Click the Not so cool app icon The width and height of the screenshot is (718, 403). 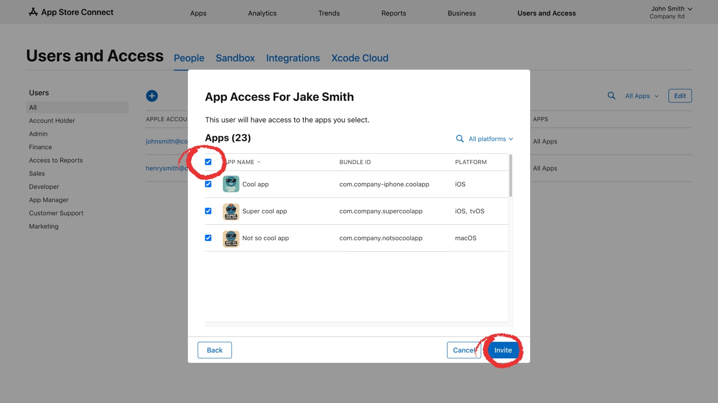(x=231, y=238)
